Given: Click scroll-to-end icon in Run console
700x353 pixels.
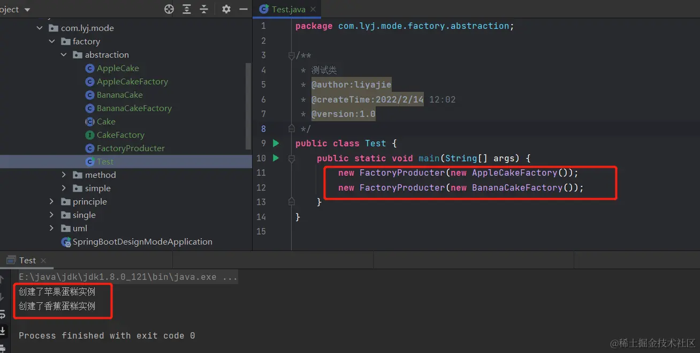Looking at the screenshot, I should [3, 331].
